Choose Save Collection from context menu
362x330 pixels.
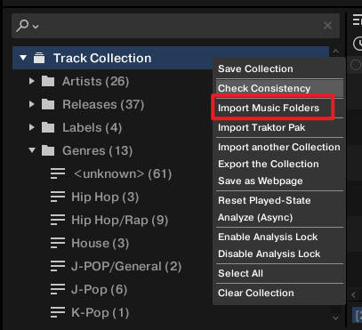(x=279, y=68)
